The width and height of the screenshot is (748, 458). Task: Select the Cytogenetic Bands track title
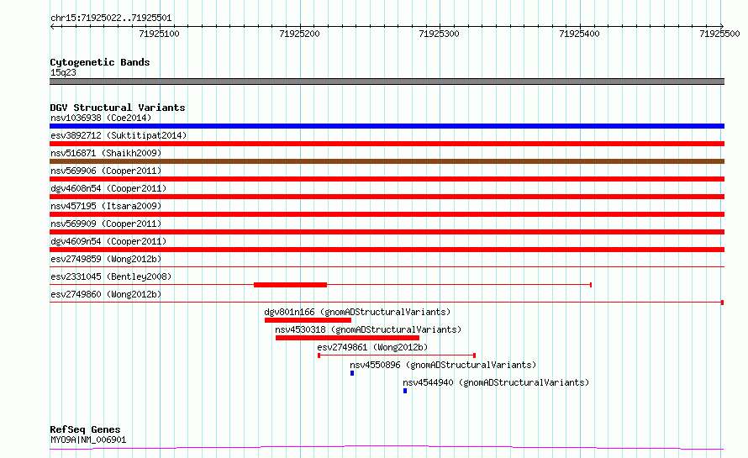click(100, 62)
